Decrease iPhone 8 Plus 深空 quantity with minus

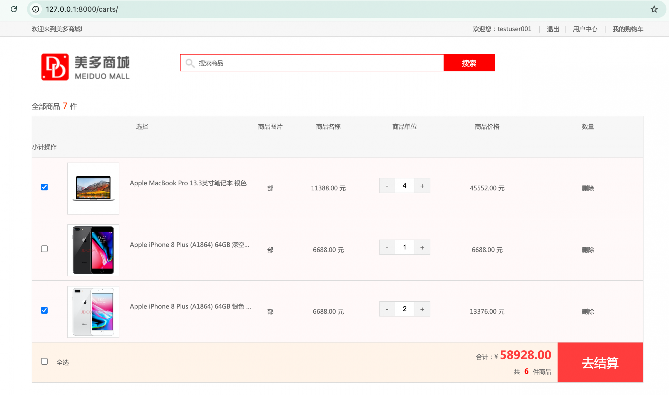coord(387,247)
